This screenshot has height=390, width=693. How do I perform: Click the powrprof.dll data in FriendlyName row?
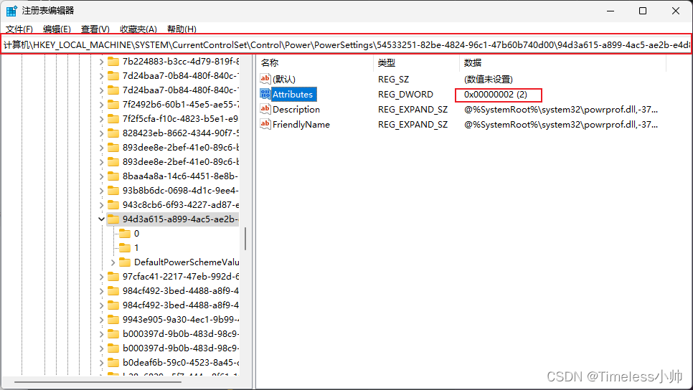[561, 124]
